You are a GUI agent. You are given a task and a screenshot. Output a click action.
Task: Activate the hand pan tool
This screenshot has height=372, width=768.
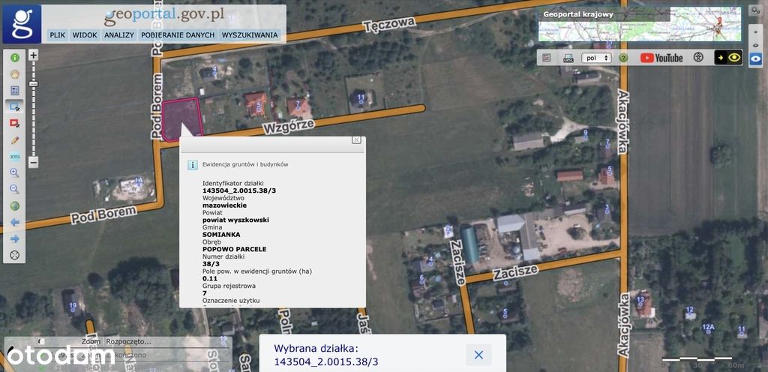[x=15, y=74]
